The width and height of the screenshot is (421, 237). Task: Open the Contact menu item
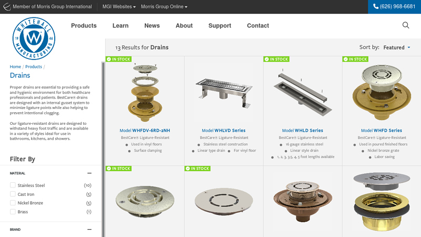pos(258,25)
